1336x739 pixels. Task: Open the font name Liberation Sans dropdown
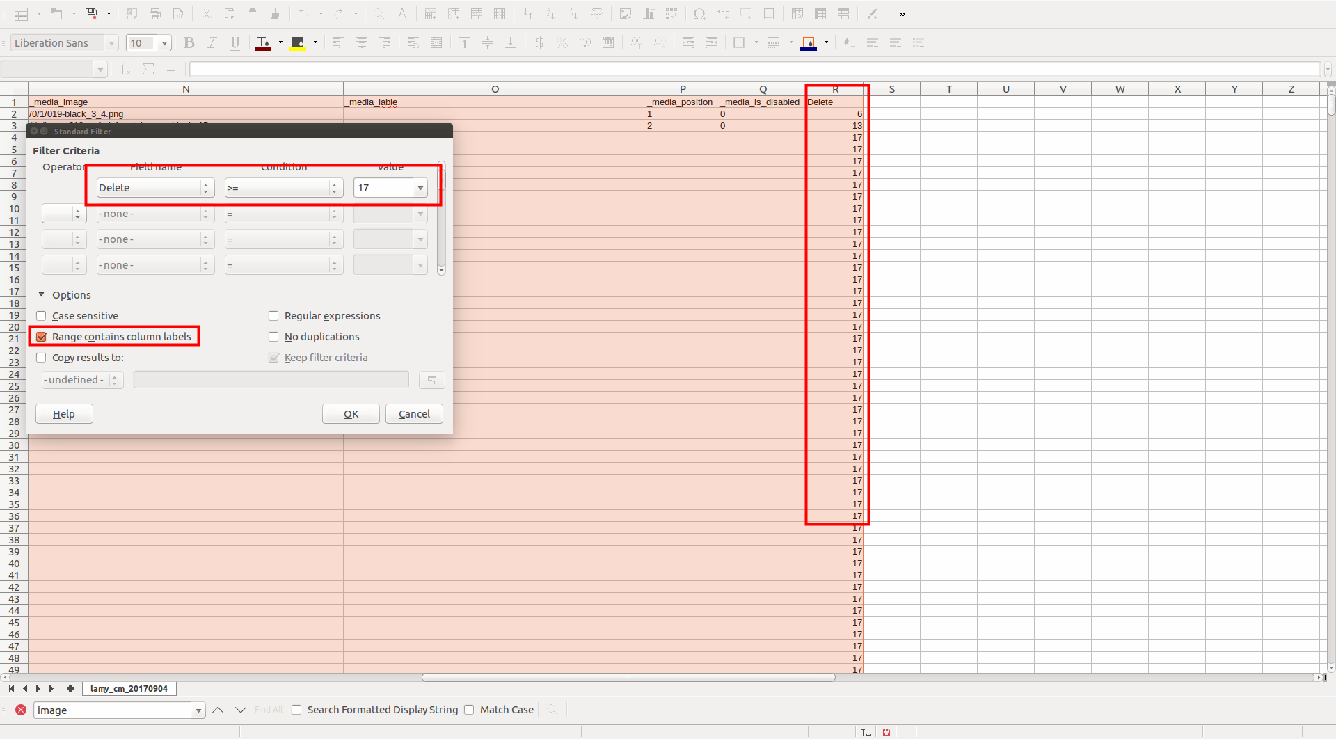[111, 43]
